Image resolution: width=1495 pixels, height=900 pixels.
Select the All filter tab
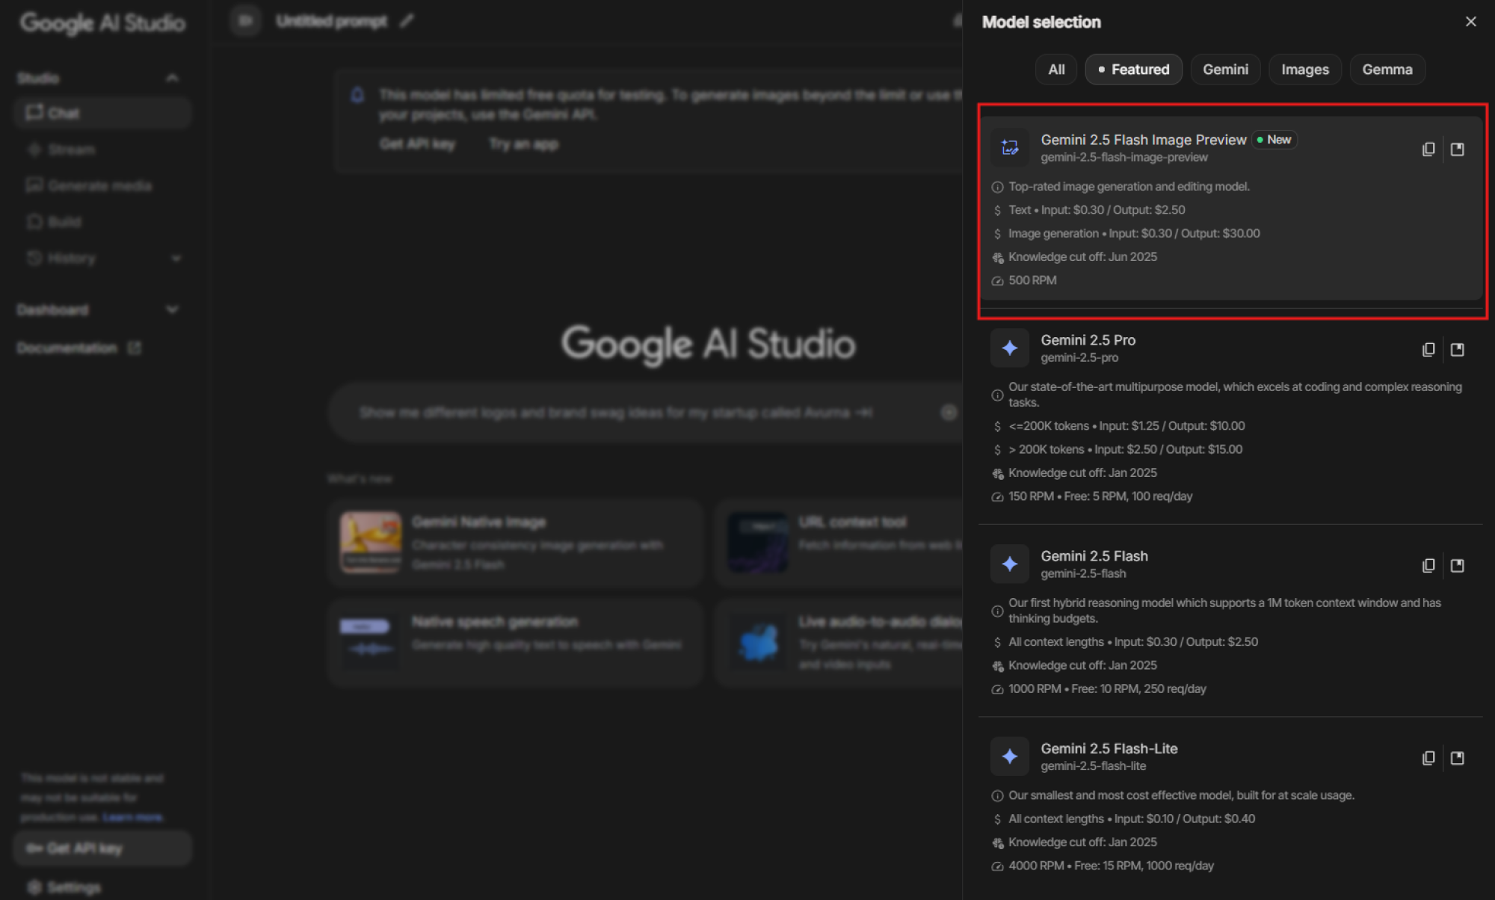(1056, 70)
